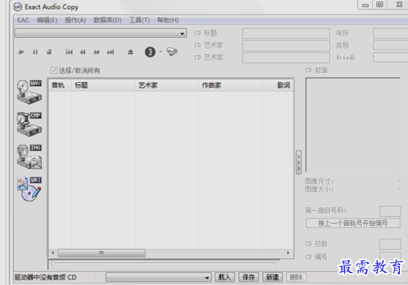Expand the arrow beside the number 3 icon
Image resolution: width=408 pixels, height=285 pixels.
coord(161,52)
